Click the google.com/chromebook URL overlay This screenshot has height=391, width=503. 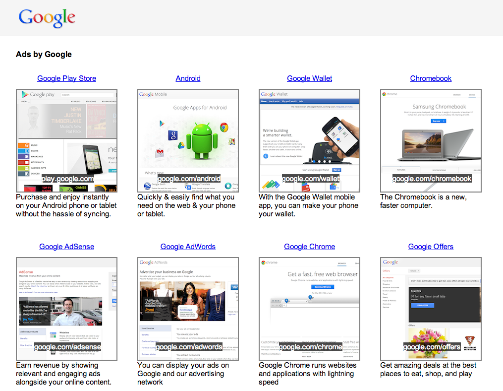(x=432, y=179)
